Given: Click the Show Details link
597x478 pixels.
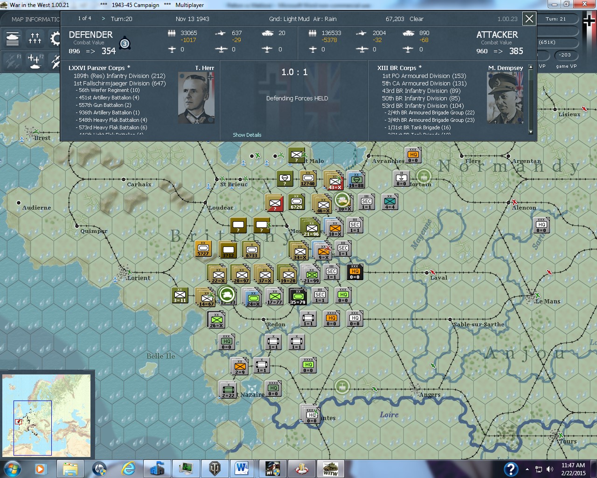Looking at the screenshot, I should coord(247,135).
